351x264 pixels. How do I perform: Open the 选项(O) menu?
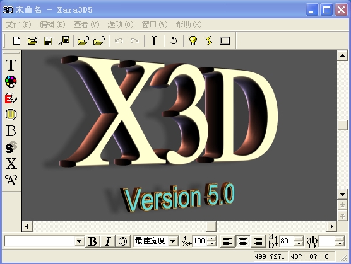point(121,25)
